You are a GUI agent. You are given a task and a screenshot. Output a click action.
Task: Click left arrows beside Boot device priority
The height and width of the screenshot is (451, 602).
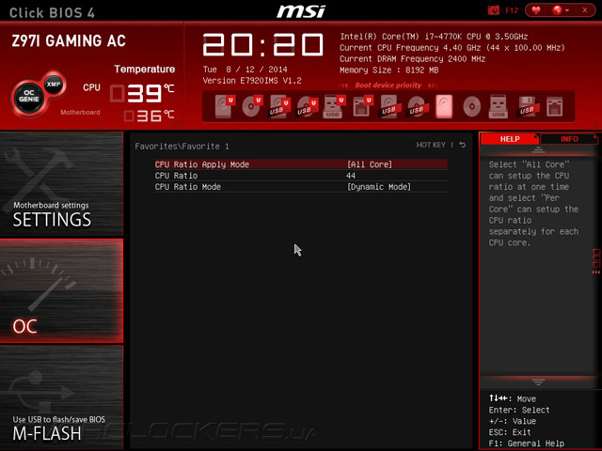(343, 86)
